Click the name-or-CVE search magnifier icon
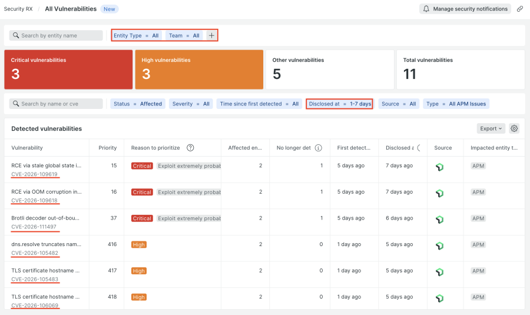Screen dimensions: 530x315 [16, 104]
